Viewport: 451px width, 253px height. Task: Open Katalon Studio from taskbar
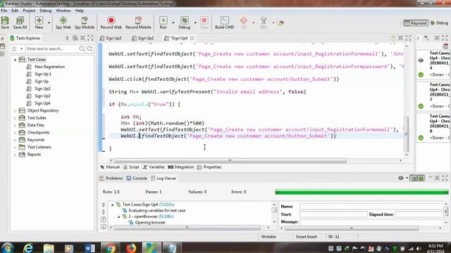pyautogui.click(x=152, y=248)
